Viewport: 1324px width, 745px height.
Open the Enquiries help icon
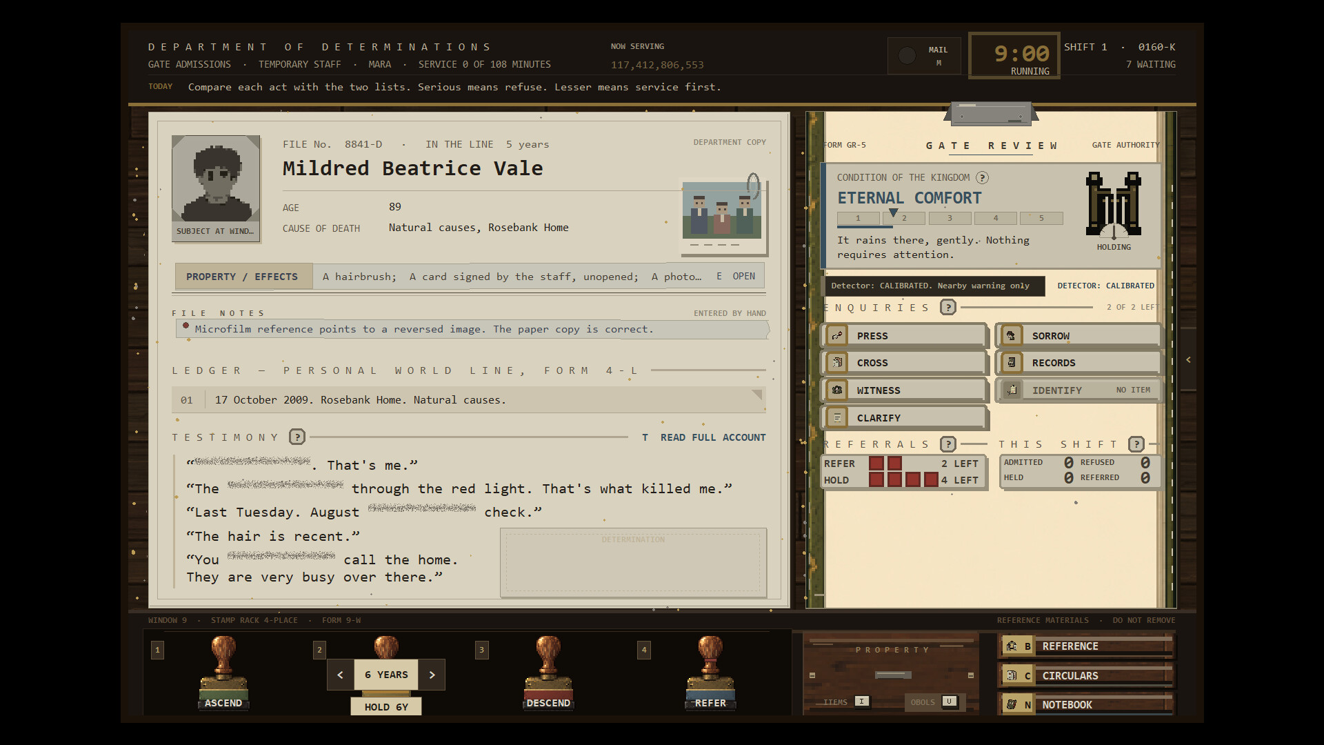tap(948, 307)
